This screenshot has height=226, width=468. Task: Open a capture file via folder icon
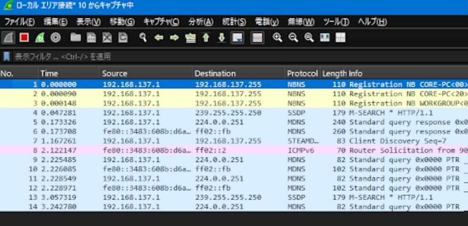click(x=75, y=38)
